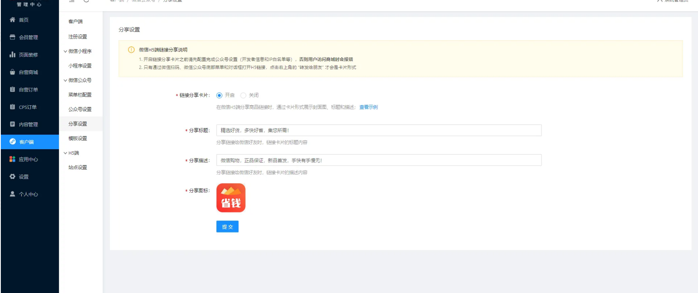Click the 页面装修 bar-chart icon
The height and width of the screenshot is (293, 698).
pos(12,54)
